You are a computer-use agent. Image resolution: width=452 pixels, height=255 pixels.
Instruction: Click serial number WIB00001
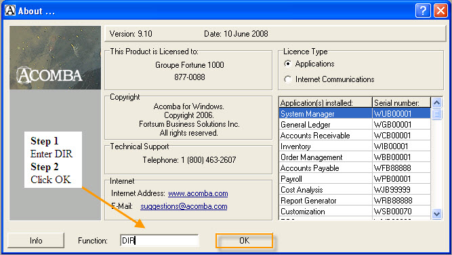[x=391, y=146]
